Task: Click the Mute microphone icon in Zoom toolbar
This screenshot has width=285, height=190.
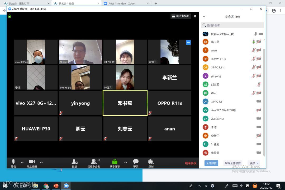Action: click(x=13, y=161)
